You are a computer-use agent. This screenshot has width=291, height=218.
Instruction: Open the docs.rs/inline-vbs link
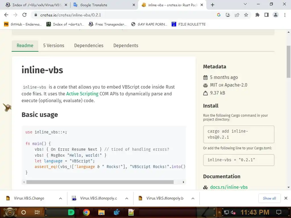(x=229, y=187)
